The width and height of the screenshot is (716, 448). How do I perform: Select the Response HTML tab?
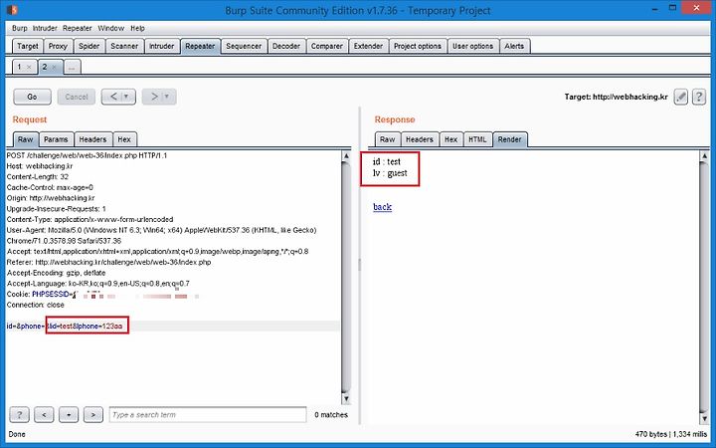tap(477, 139)
